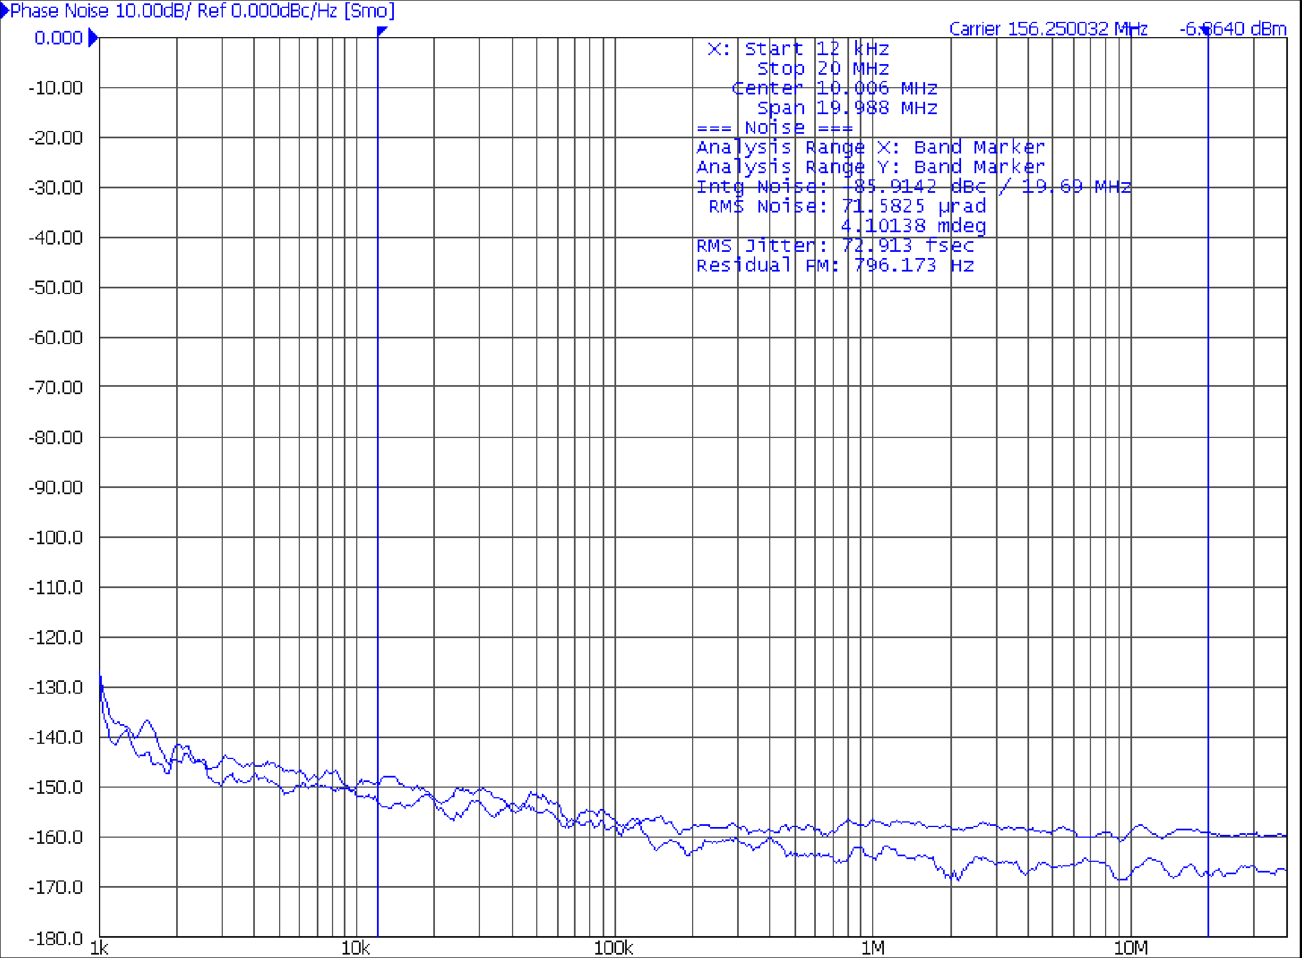This screenshot has height=958, width=1302.
Task: Click the reference level marker arrow at 0.000
Action: point(93,38)
